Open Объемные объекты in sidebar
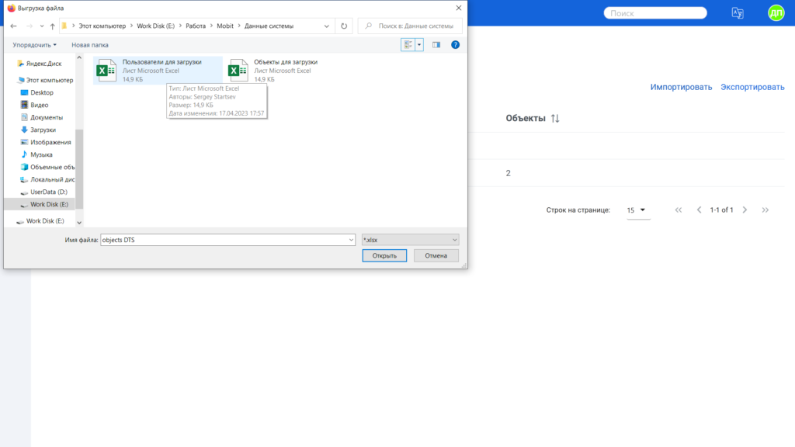This screenshot has height=447, width=795. pyautogui.click(x=47, y=167)
